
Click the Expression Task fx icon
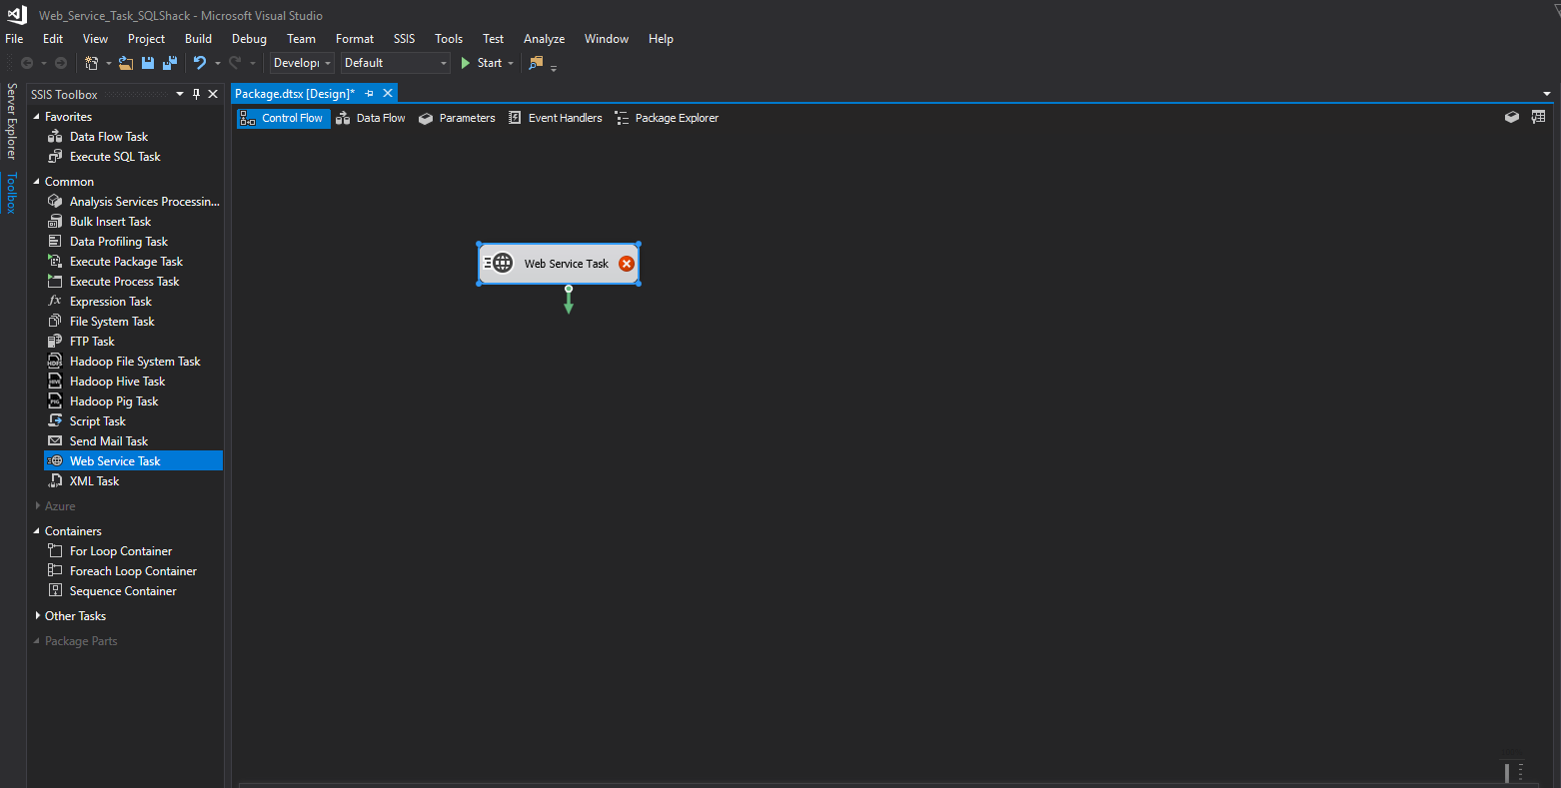pos(55,302)
